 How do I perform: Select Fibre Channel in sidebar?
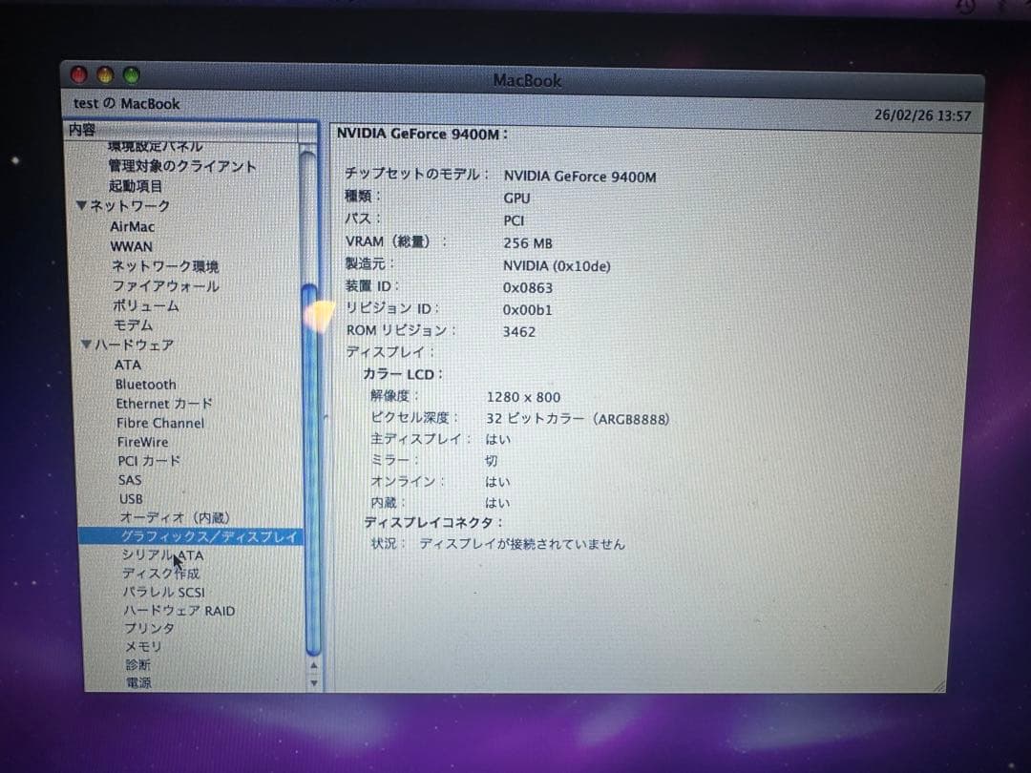(x=160, y=424)
